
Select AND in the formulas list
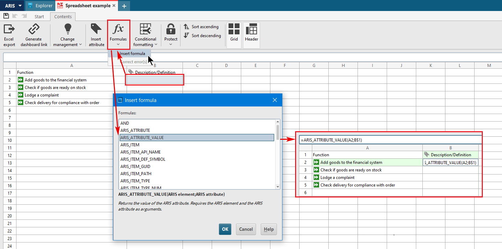[x=197, y=123]
